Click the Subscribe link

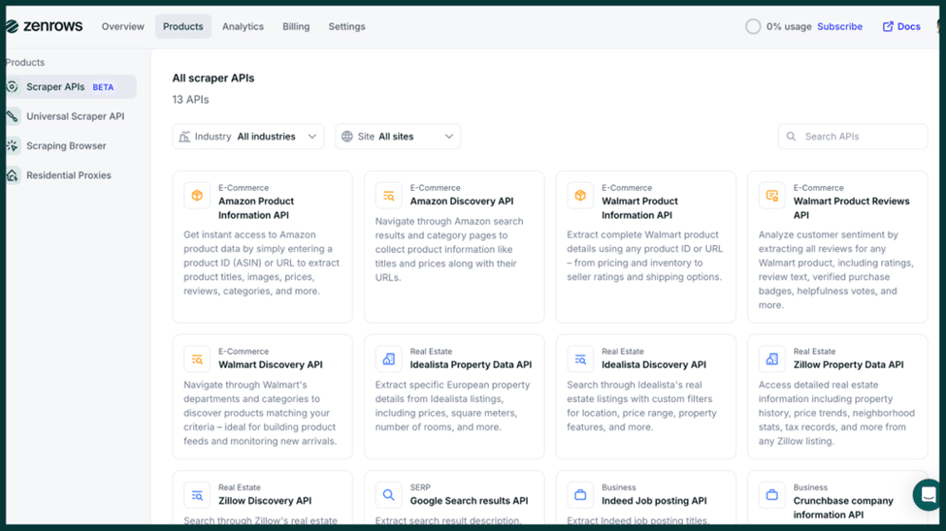click(x=839, y=26)
